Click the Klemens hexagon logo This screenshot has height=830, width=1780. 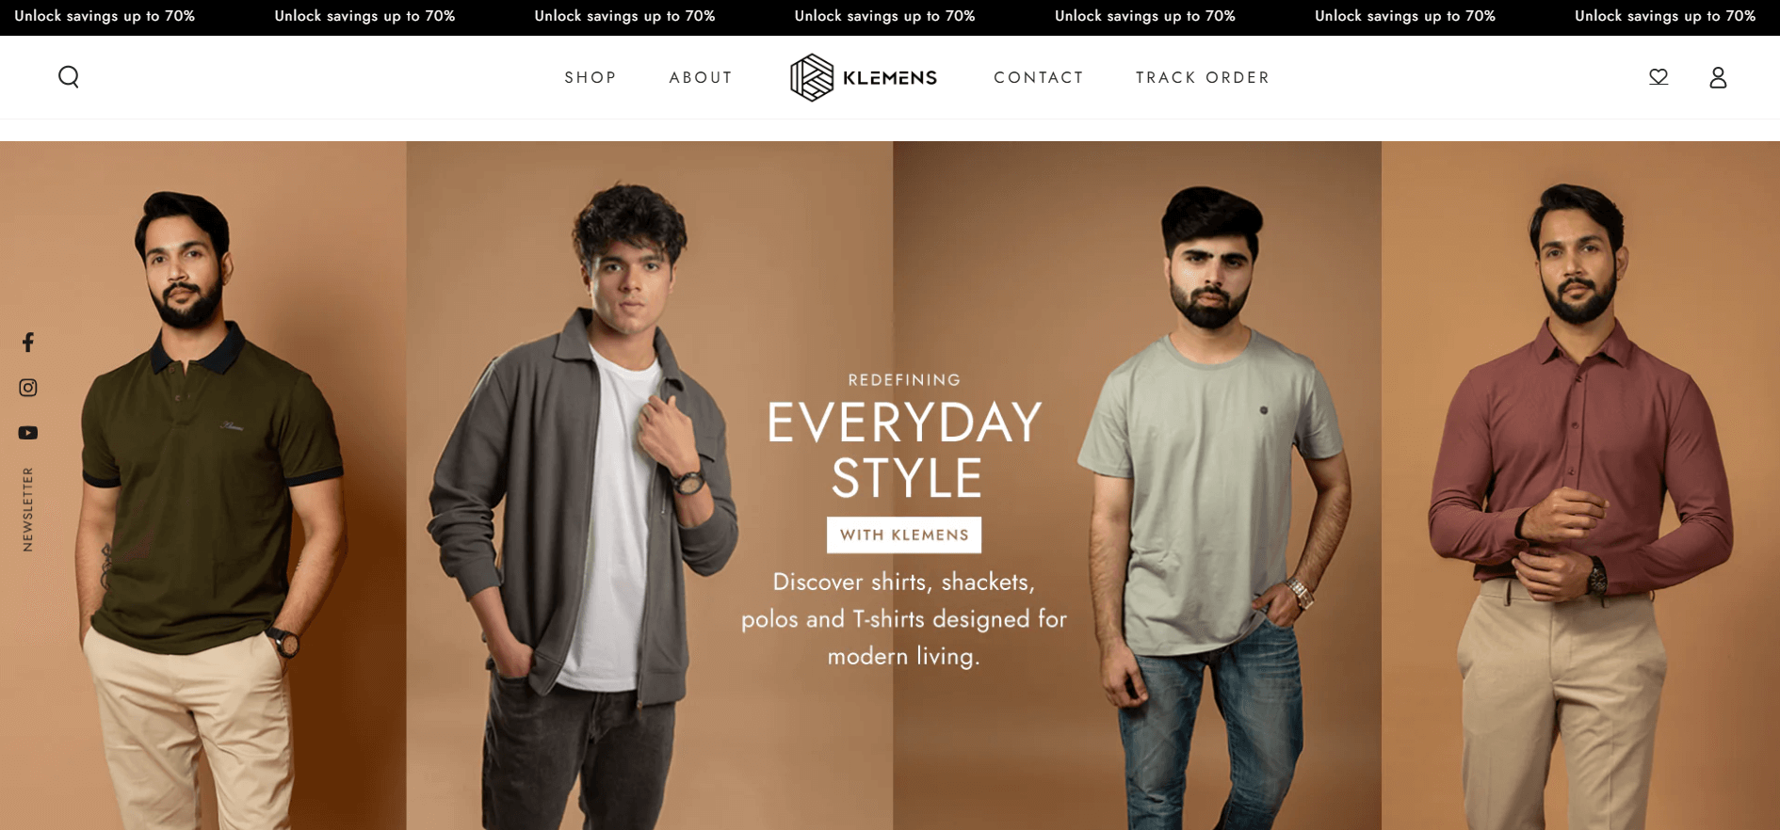click(812, 77)
